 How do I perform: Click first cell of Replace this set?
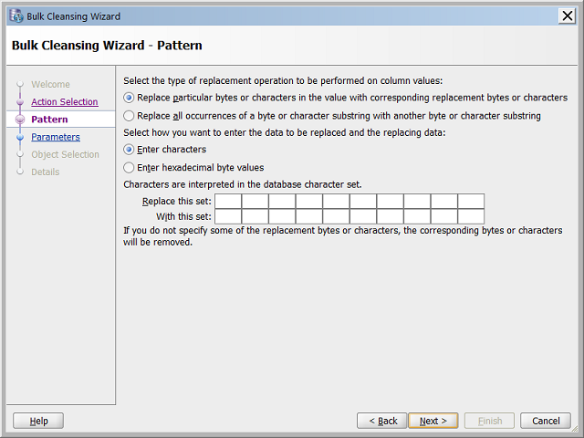pos(227,201)
